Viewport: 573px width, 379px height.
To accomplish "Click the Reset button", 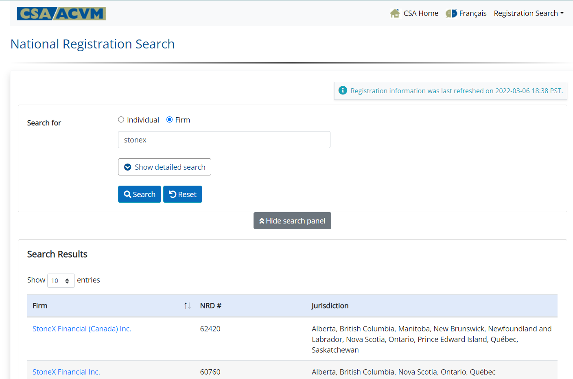I will coord(183,194).
